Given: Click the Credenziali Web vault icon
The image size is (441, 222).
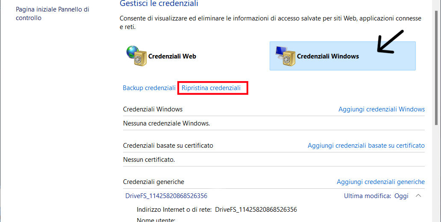Looking at the screenshot, I should (x=137, y=56).
